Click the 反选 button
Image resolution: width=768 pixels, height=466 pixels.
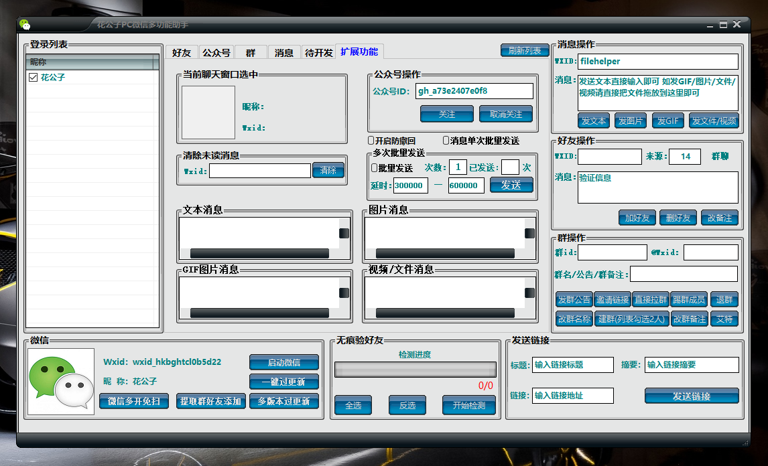407,405
